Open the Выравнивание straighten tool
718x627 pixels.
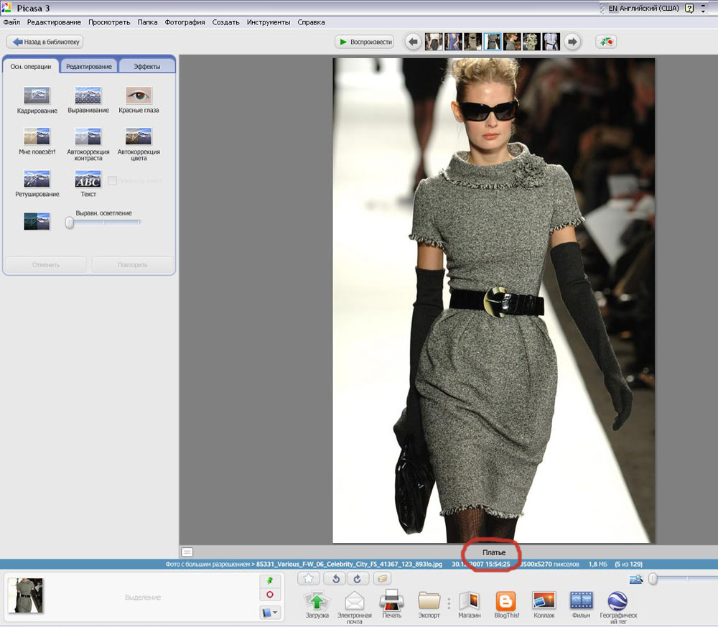88,96
